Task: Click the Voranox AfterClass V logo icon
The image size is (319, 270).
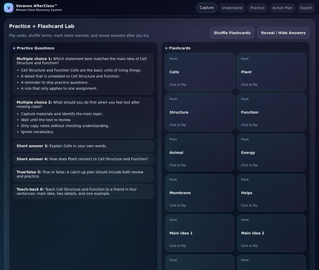Action: [x=8, y=8]
